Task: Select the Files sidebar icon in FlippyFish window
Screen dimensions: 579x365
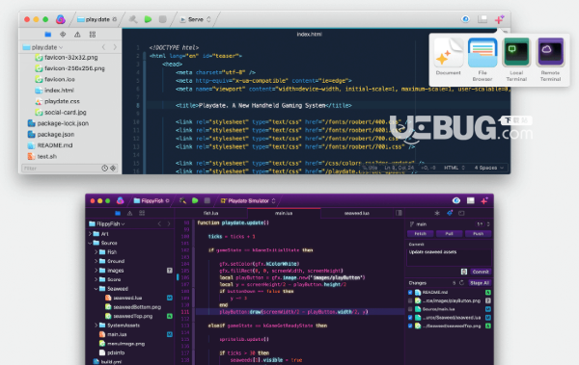Action: click(x=118, y=213)
